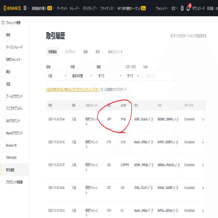Image resolution: width=218 pixels, height=218 pixels.
Task: Open プールアカウント in the sidebar
Action: point(14,96)
